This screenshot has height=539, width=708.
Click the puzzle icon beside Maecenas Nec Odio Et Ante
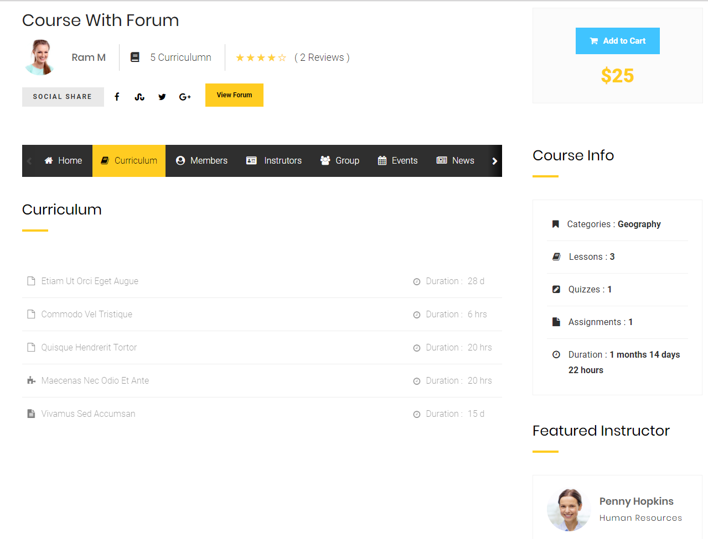(31, 380)
